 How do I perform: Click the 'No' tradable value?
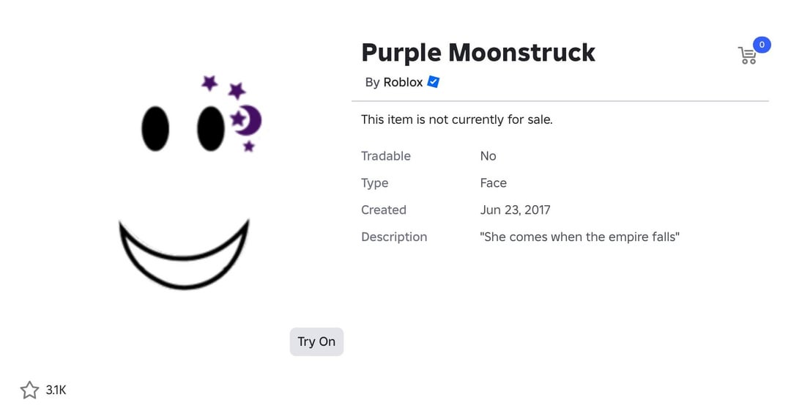click(x=488, y=156)
